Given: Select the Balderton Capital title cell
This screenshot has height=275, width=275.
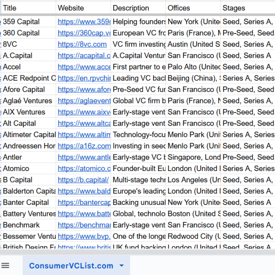Looking at the screenshot, I should pyautogui.click(x=28, y=191).
